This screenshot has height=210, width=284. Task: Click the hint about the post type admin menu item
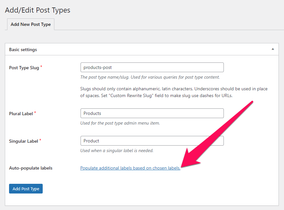click(x=120, y=123)
